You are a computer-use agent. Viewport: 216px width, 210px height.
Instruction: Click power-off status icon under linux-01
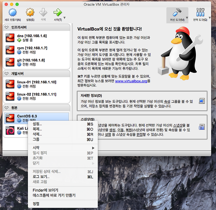(19, 86)
